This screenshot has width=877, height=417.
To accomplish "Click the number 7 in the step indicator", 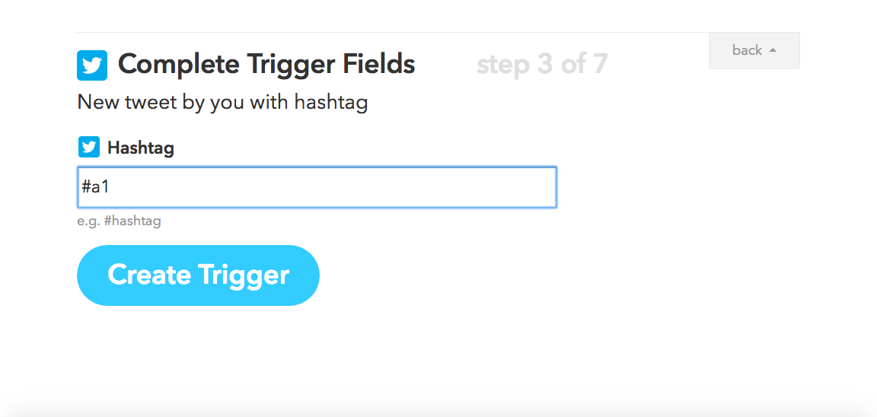I will (x=600, y=65).
